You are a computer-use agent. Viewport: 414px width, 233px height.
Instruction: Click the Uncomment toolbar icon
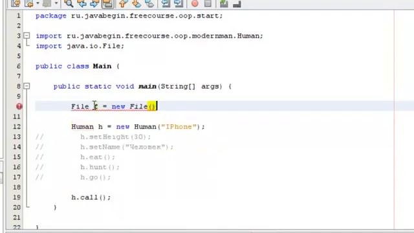[x=237, y=3]
